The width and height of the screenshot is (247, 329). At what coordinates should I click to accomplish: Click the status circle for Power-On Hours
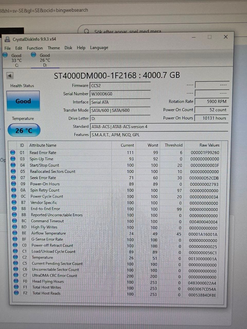pos(14,184)
